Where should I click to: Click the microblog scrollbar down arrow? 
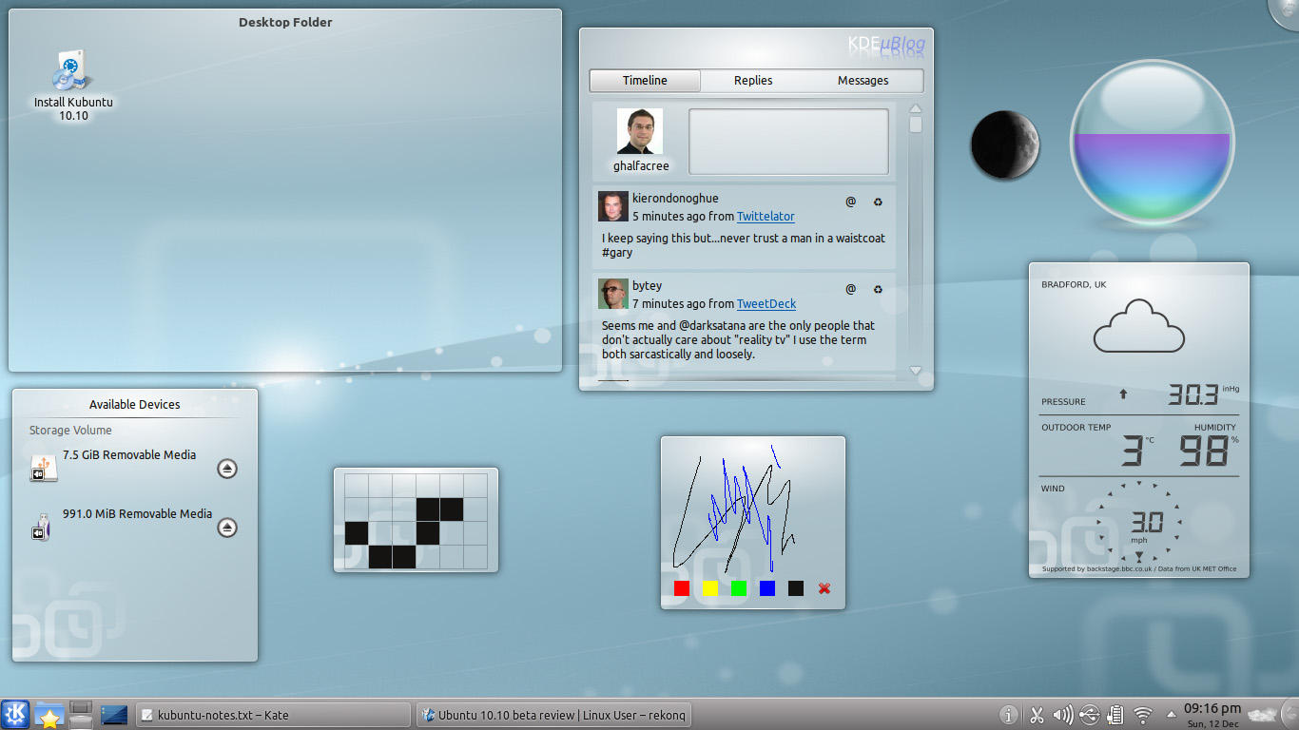tap(916, 371)
